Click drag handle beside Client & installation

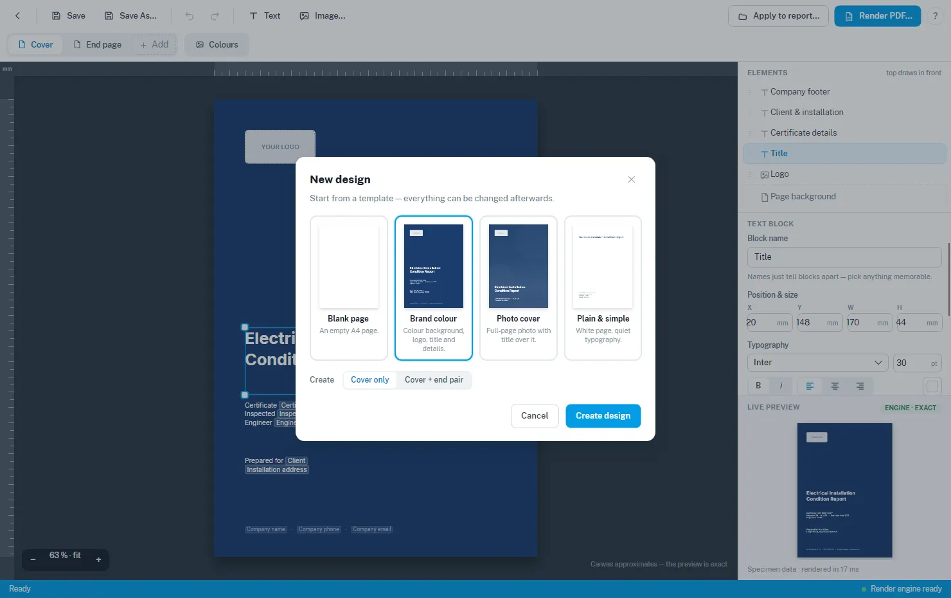coord(750,113)
